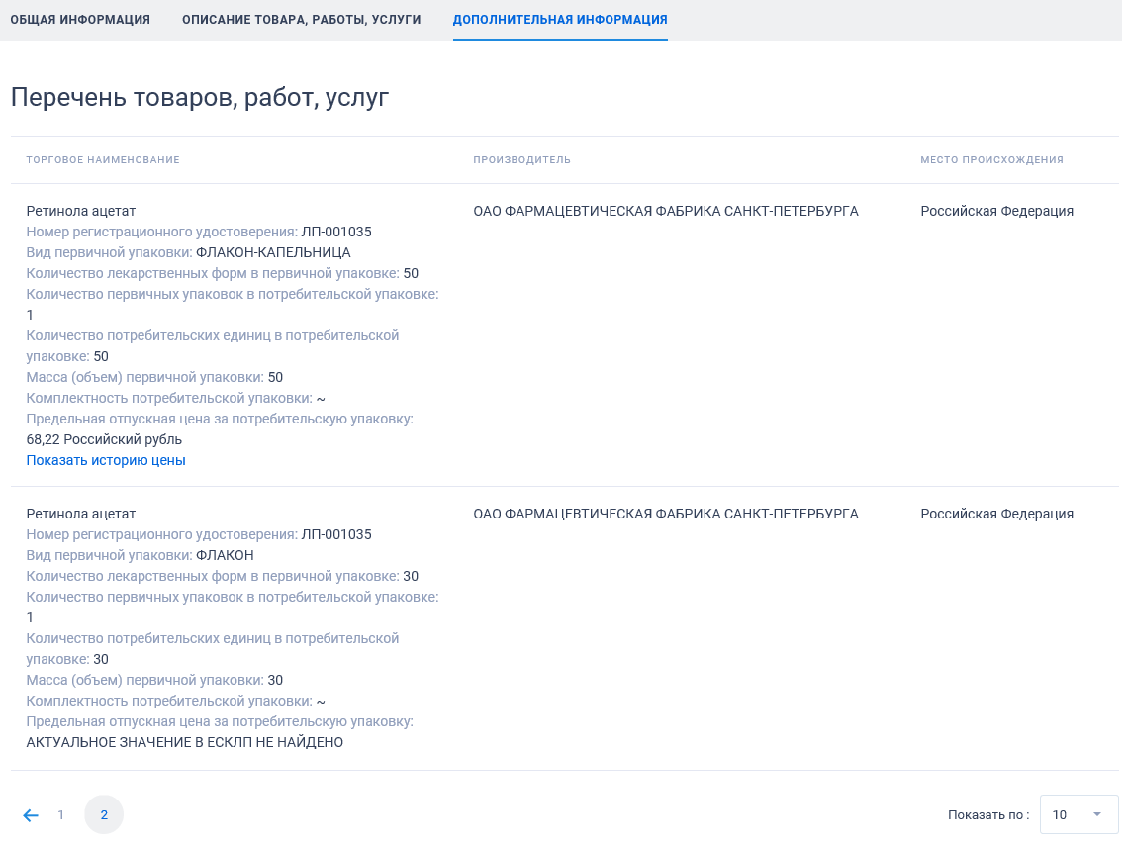Click МЕСТО ПРОИСХОЖДЕНИЯ column header
This screenshot has width=1128, height=847.
991,159
